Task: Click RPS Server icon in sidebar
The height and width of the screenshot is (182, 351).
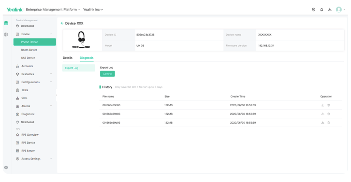Action: tap(17, 151)
